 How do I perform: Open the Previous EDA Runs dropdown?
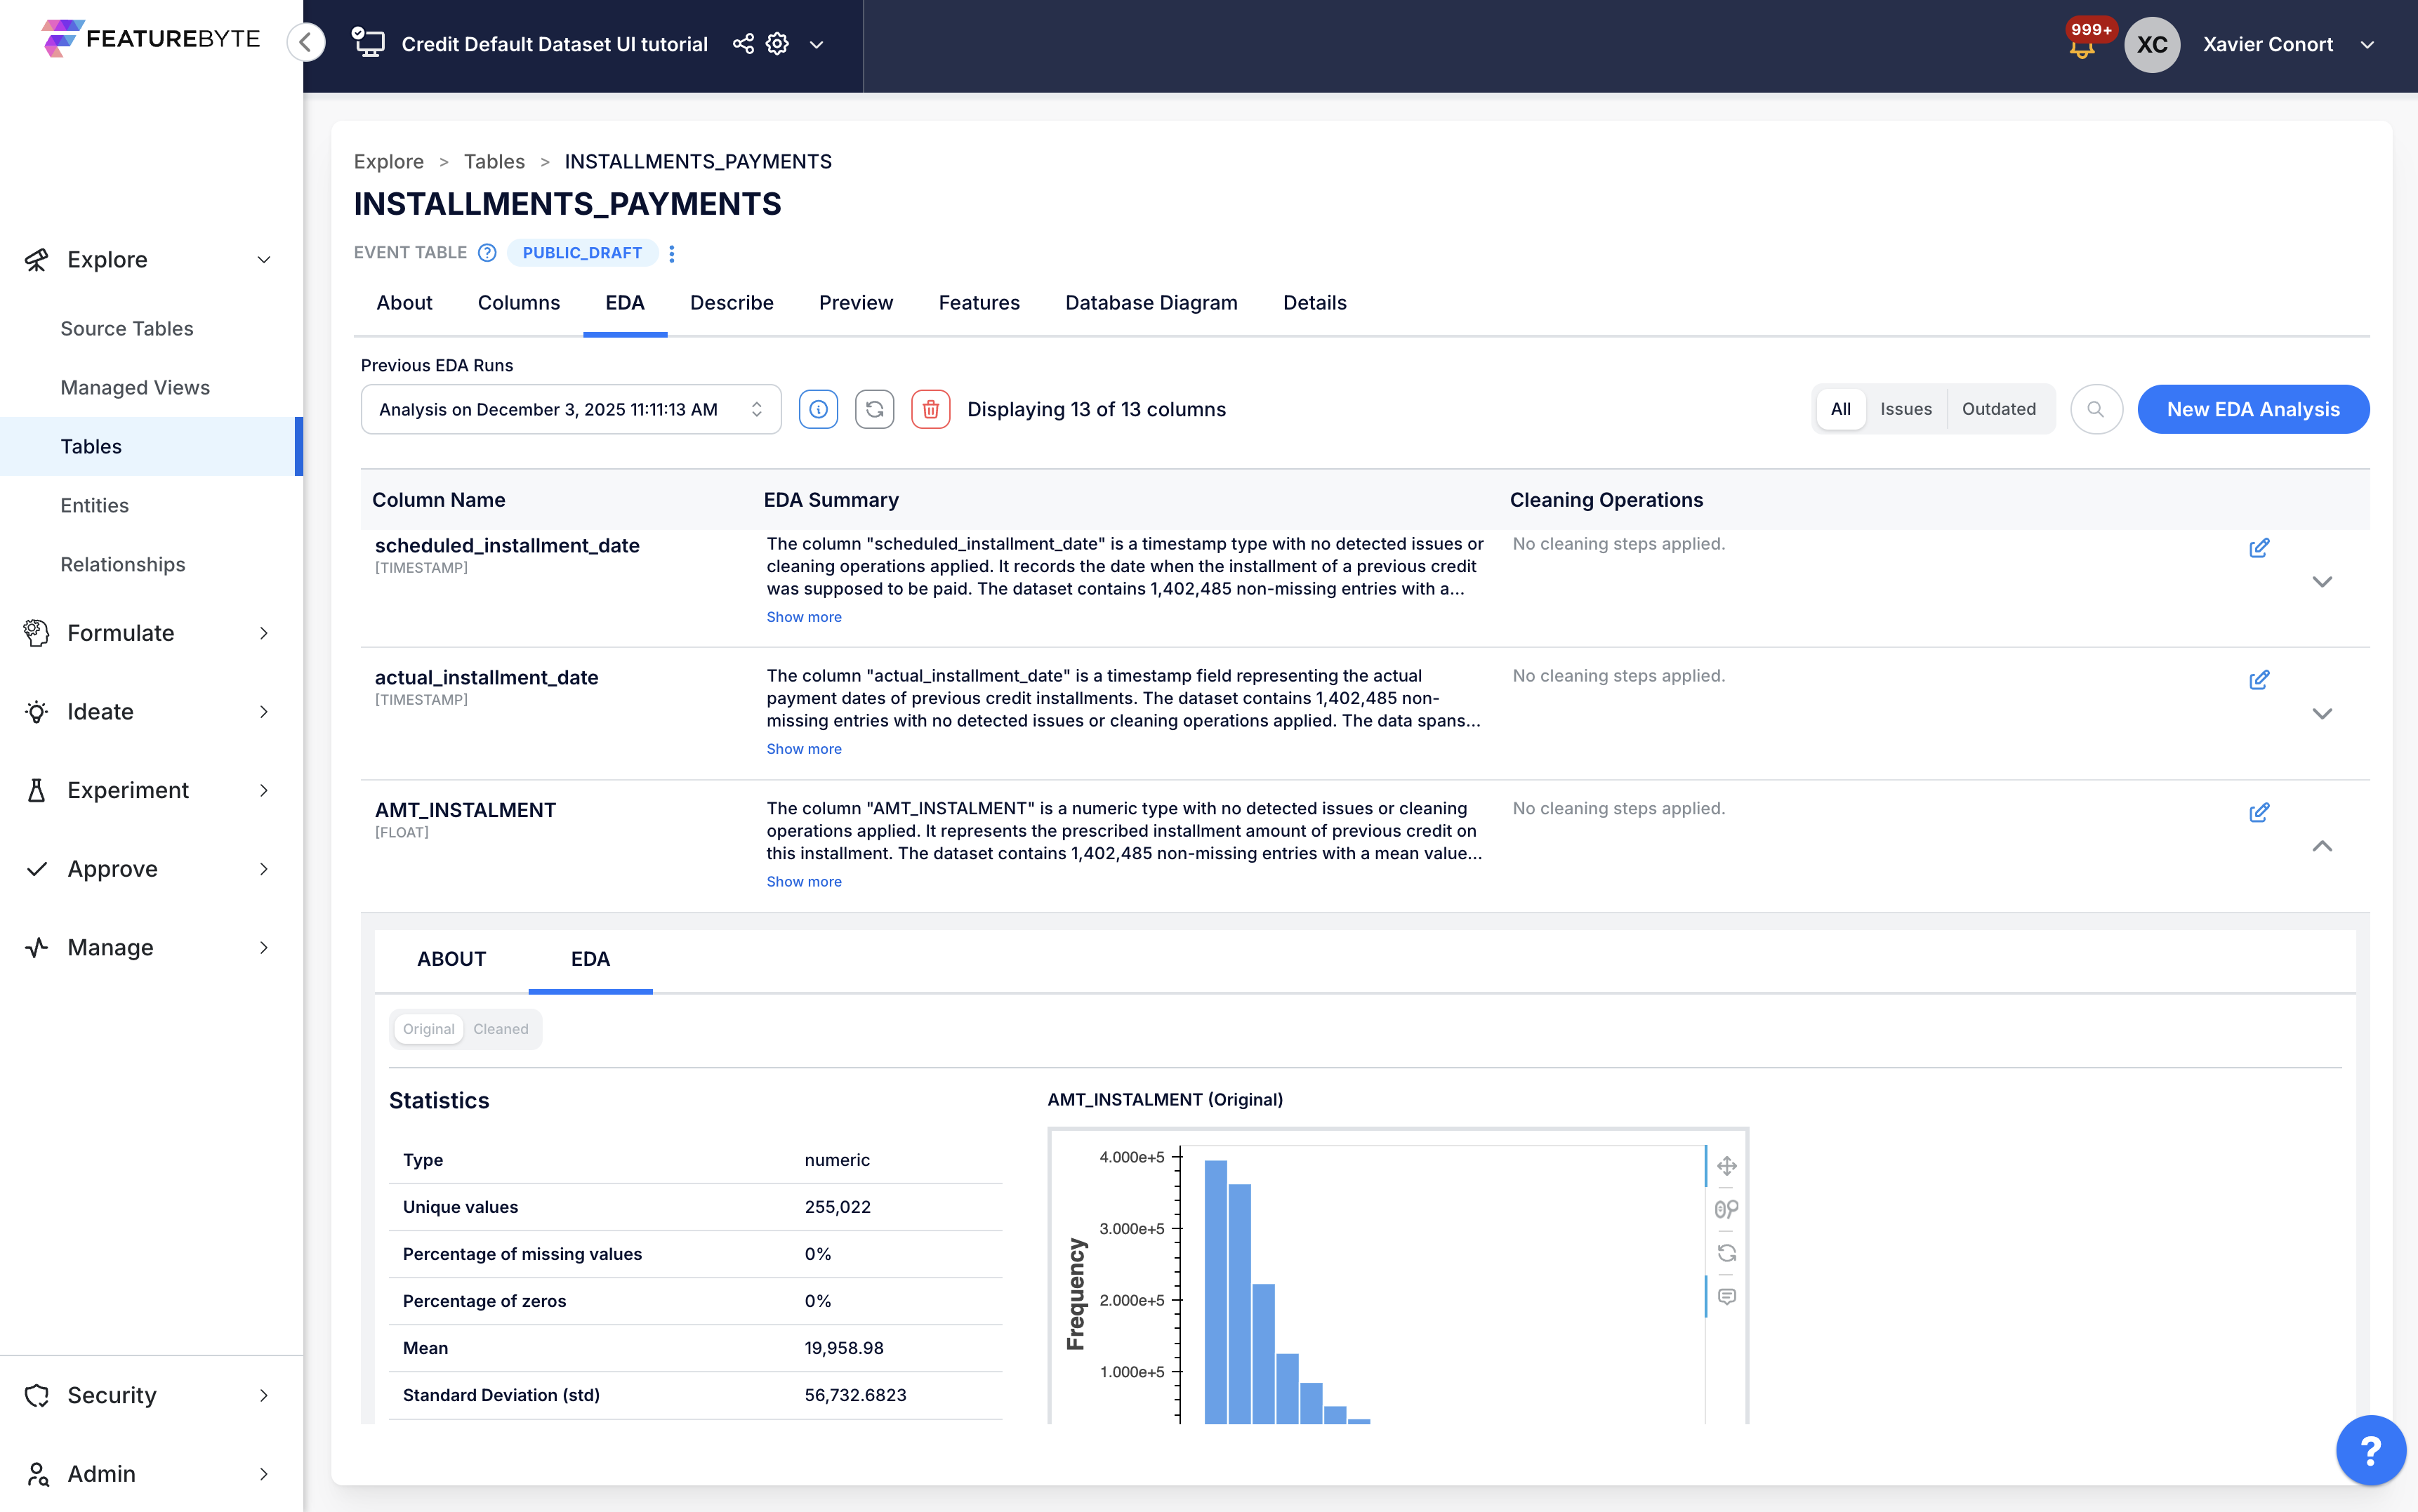pyautogui.click(x=570, y=409)
